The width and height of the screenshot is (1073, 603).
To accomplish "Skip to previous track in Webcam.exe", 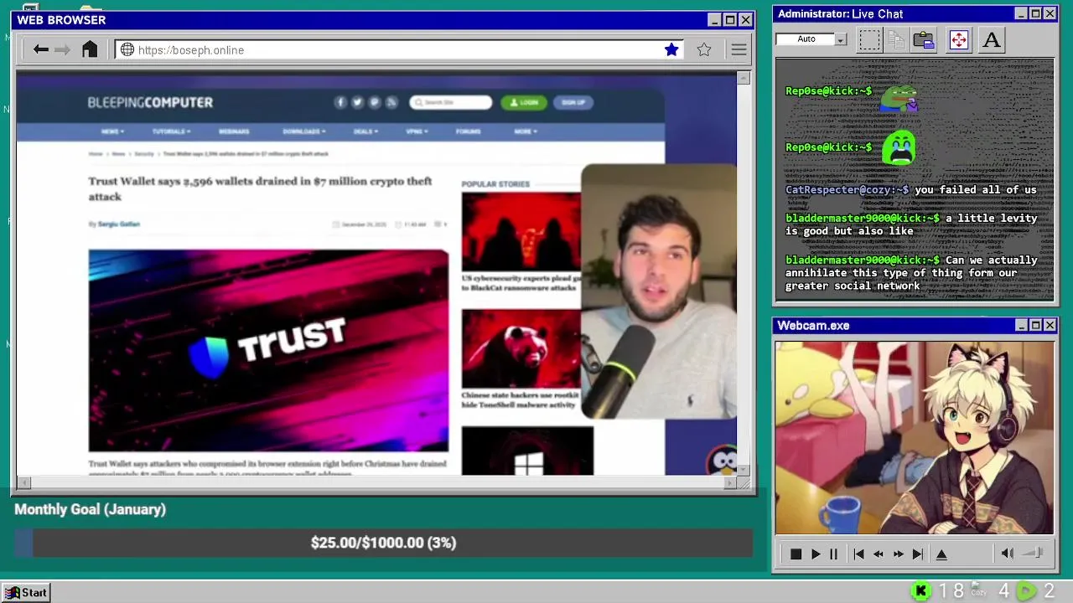I will [858, 554].
